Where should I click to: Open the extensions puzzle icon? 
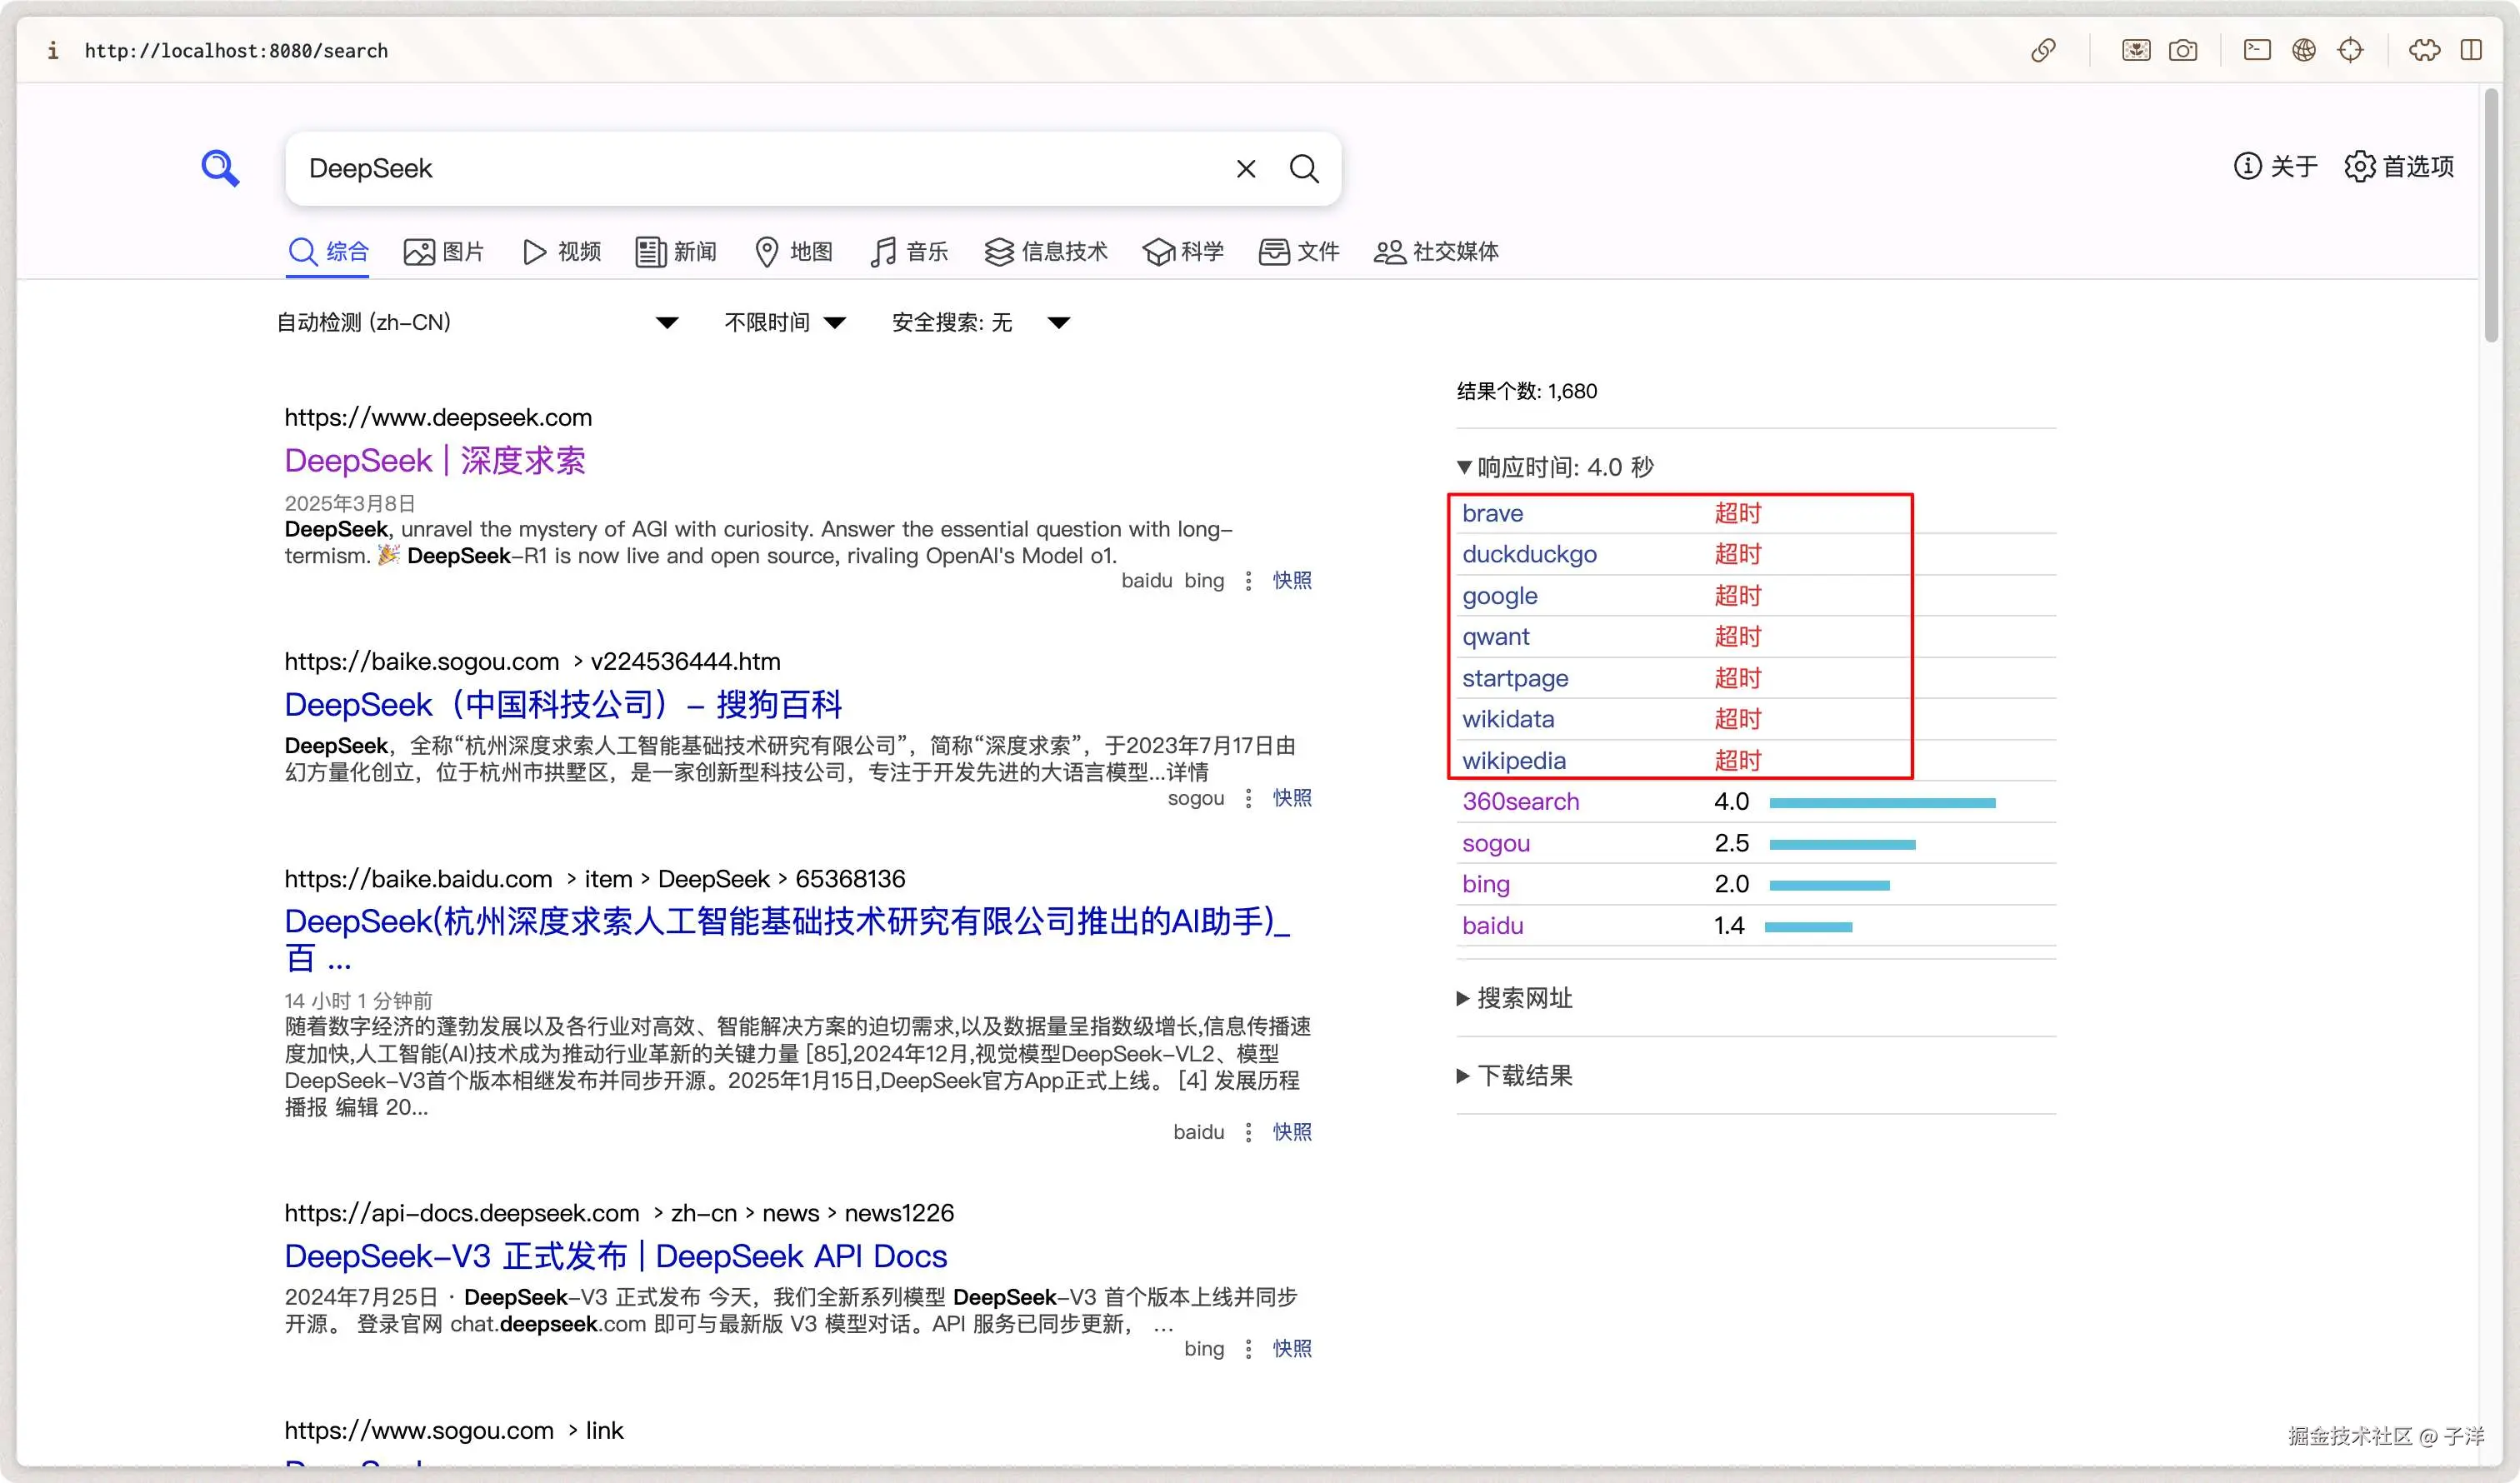tap(2423, 50)
